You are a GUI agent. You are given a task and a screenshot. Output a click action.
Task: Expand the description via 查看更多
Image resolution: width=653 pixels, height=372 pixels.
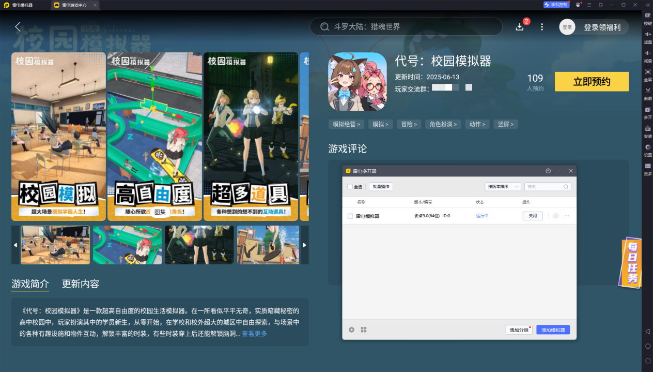255,334
